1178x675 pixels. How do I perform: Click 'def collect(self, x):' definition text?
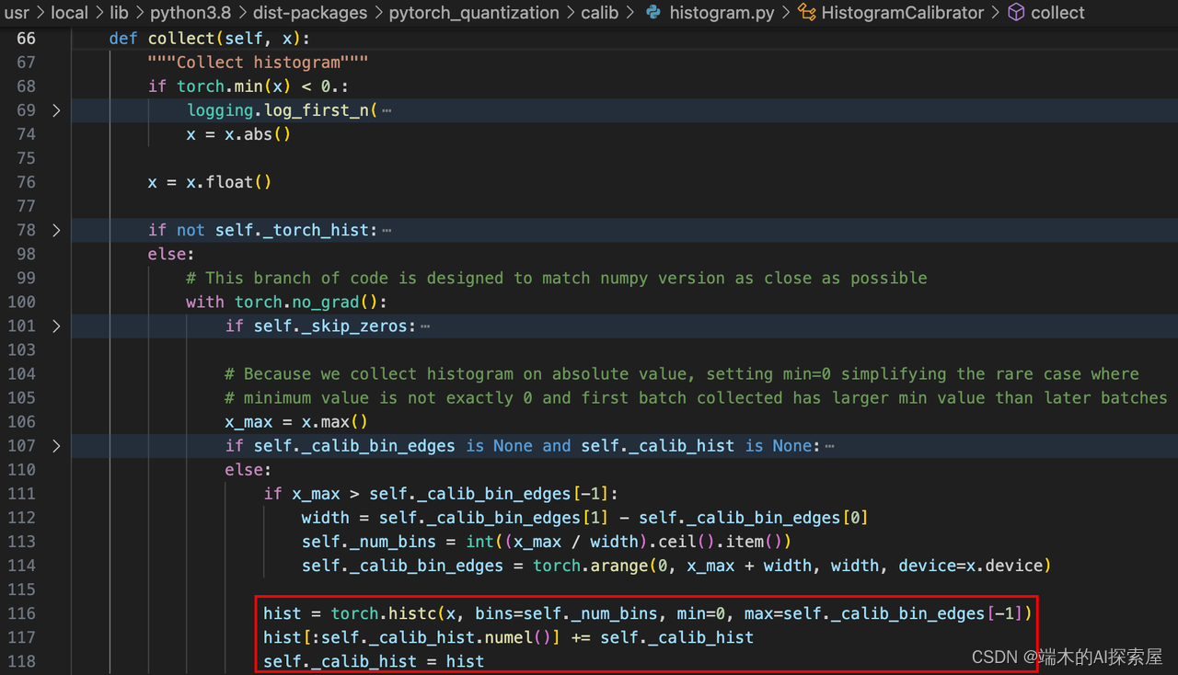coord(210,39)
